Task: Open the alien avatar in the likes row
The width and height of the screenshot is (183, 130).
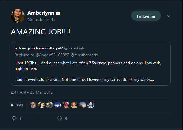Action: click(x=91, y=105)
